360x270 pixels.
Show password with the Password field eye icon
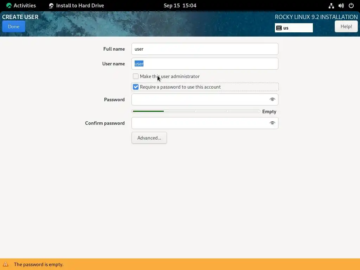click(x=272, y=99)
